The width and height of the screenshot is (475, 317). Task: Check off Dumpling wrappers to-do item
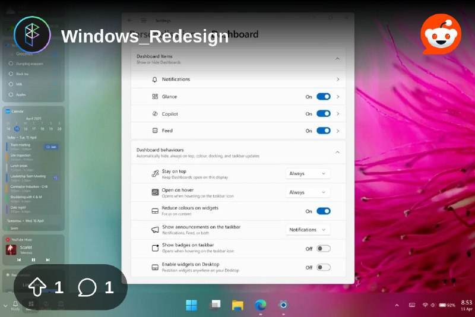coord(11,64)
